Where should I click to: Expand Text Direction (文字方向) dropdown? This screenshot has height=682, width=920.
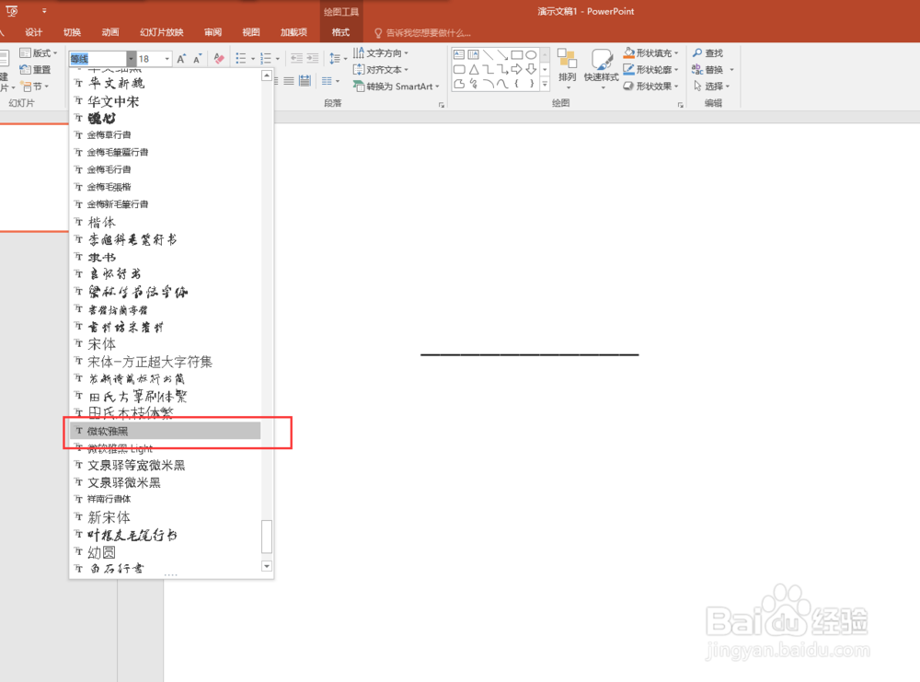pyautogui.click(x=406, y=53)
